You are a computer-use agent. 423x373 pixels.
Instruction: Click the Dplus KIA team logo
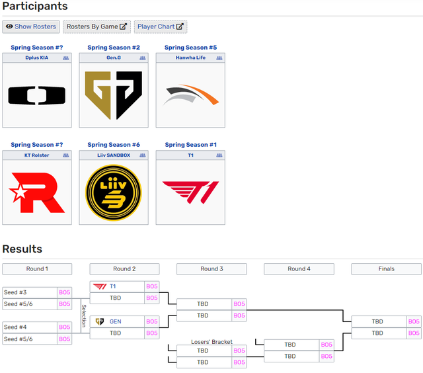click(37, 96)
